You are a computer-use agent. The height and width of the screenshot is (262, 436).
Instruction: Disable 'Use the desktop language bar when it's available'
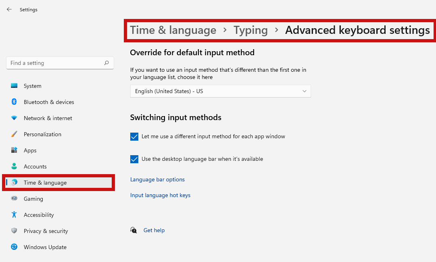tap(134, 159)
